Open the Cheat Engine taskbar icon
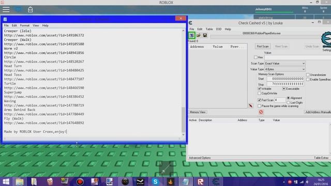Screen dimensions: 331x186 pyautogui.click(x=216, y=181)
